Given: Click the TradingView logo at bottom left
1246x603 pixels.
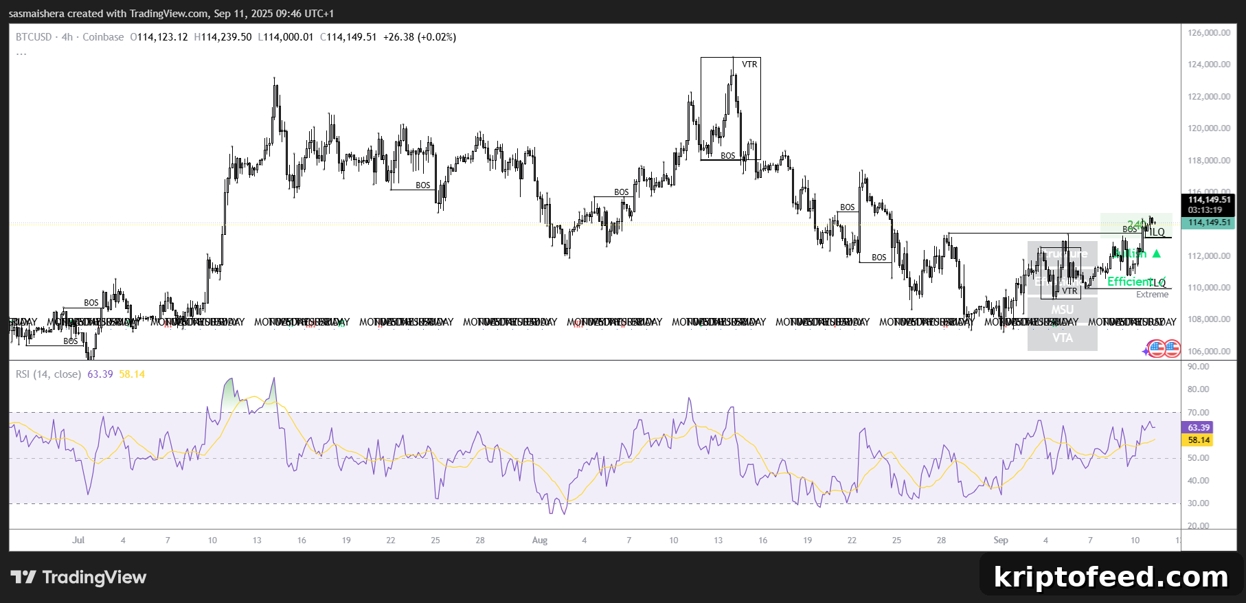Looking at the screenshot, I should click(78, 577).
